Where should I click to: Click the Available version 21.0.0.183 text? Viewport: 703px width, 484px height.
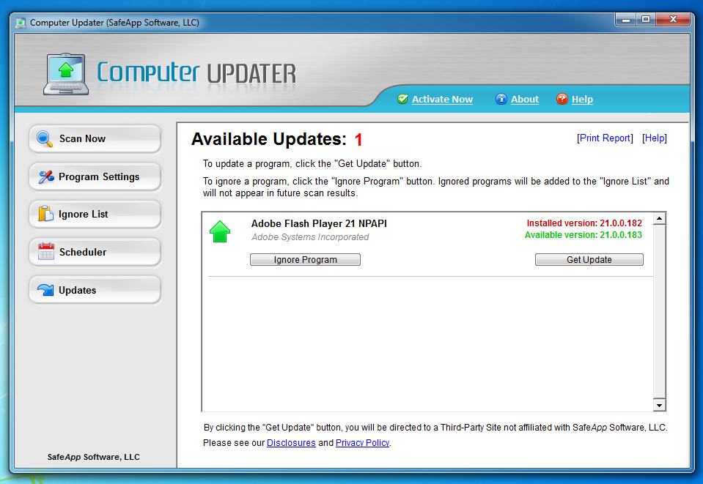coord(584,235)
